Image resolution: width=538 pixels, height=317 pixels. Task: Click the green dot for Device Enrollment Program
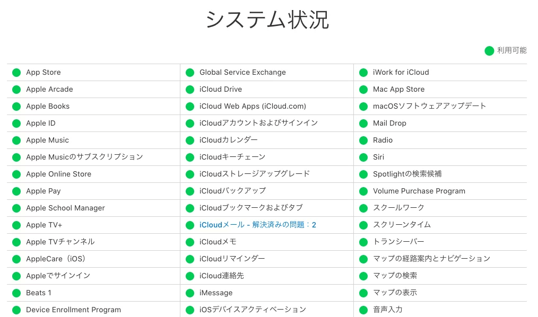16,310
